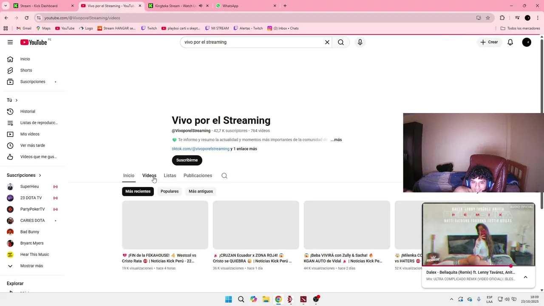This screenshot has height=306, width=544.
Task: Expand channel description with ...más
Action: [336, 140]
